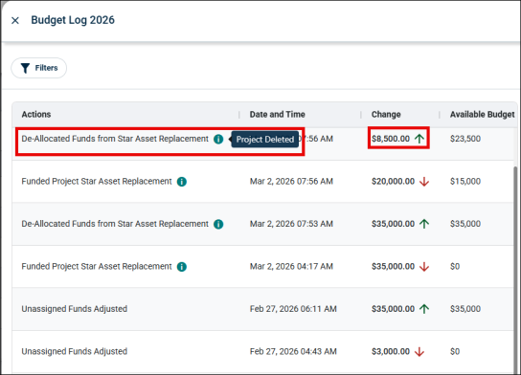The width and height of the screenshot is (521, 375).
Task: Sort by the Actions column header
Action: point(36,115)
